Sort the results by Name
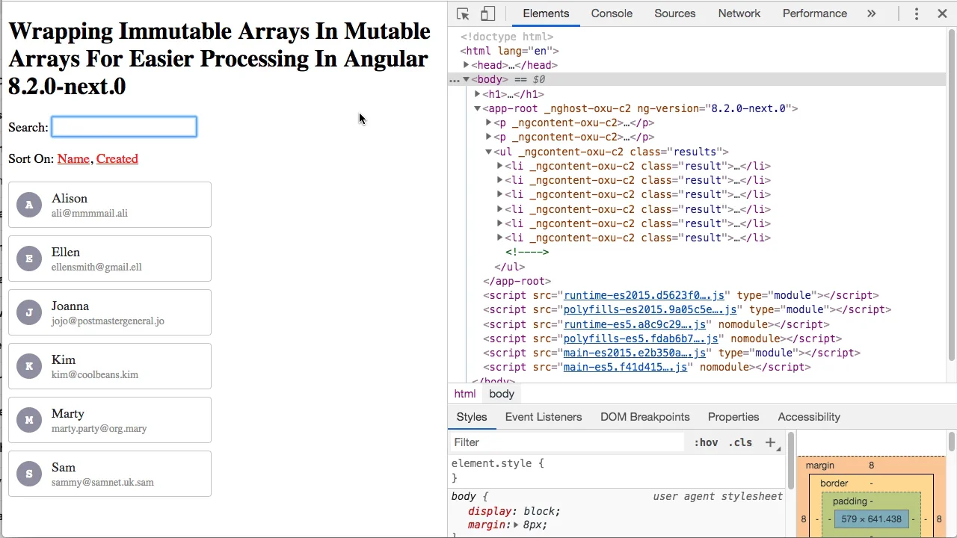 [x=73, y=158]
